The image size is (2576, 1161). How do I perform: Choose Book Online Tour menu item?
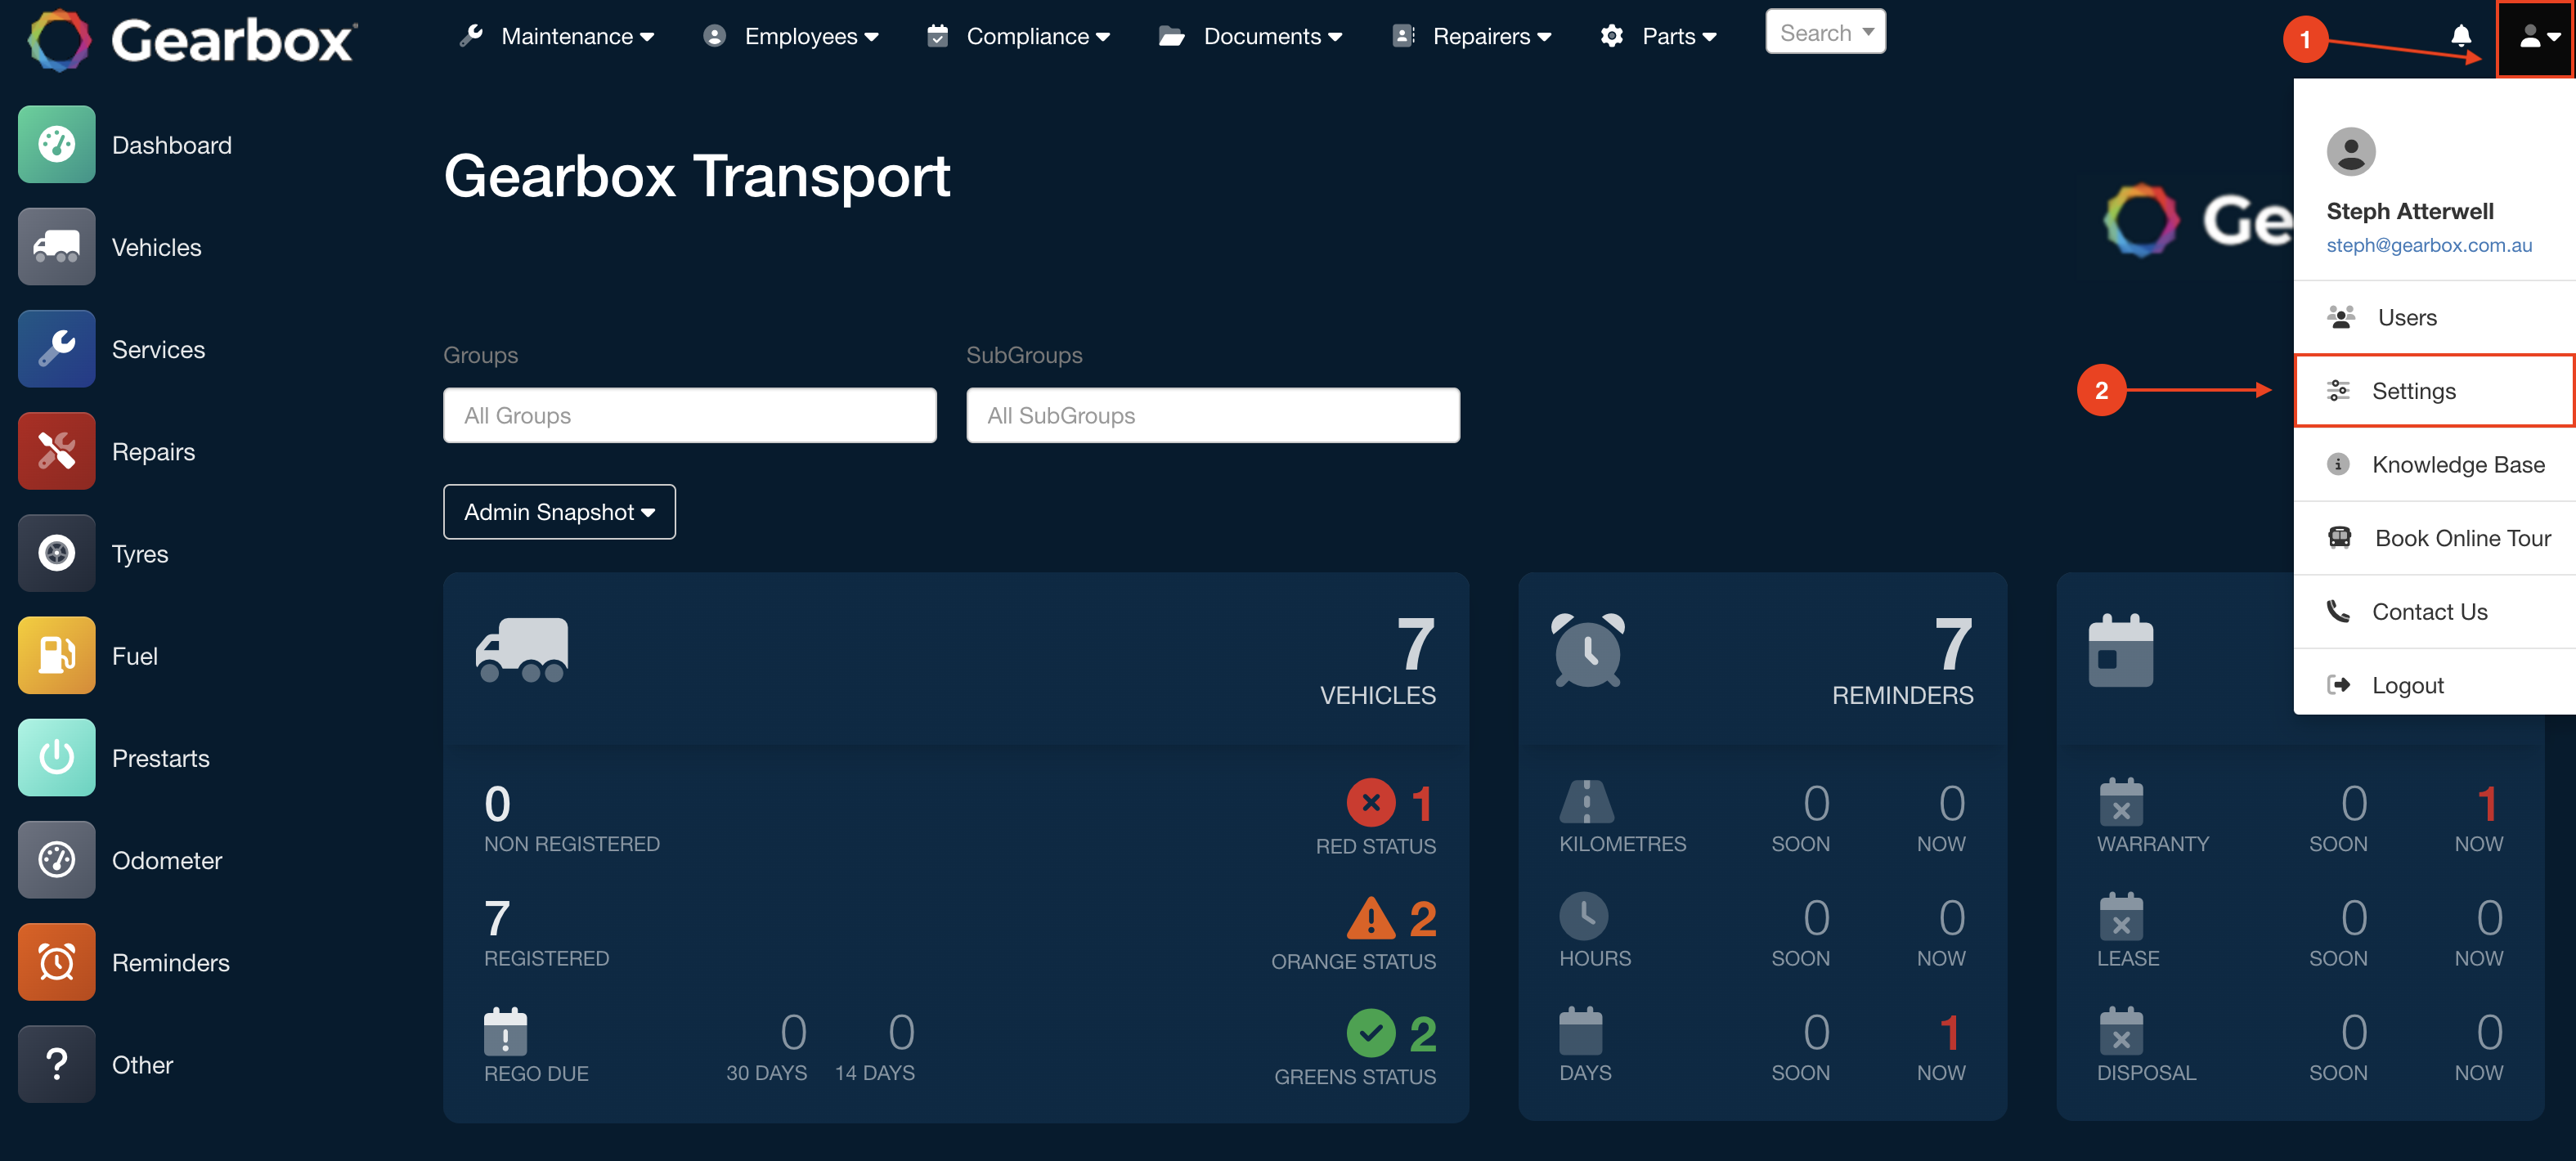[2434, 538]
